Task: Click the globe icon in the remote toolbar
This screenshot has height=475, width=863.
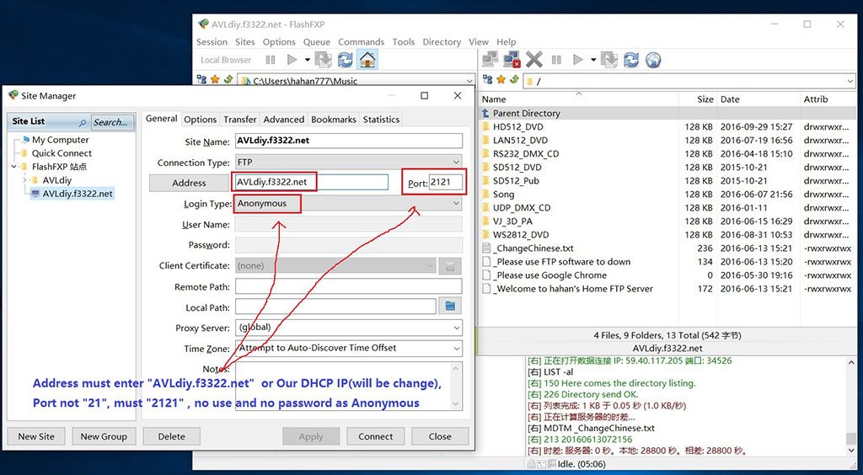Action: pos(652,59)
